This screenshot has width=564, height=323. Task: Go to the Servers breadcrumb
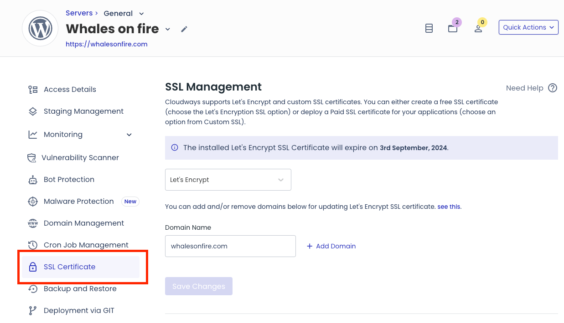(x=79, y=13)
